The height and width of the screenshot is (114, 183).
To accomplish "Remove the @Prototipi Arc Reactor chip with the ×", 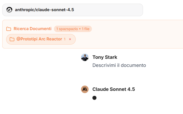I will pyautogui.click(x=70, y=39).
